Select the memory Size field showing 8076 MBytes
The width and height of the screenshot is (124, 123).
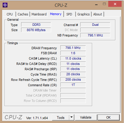[x=36, y=30]
